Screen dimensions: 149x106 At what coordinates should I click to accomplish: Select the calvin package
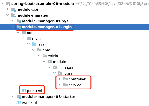[x=53, y=56]
